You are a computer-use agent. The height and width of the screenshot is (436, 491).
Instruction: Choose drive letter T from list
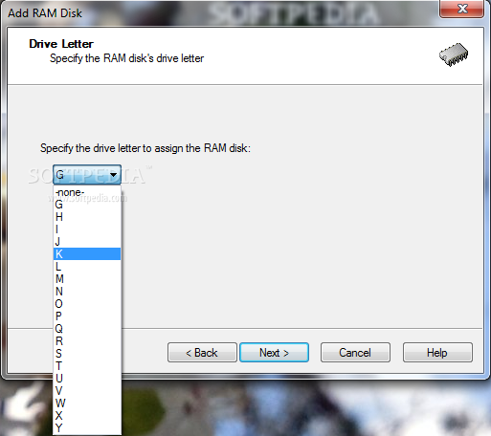tap(87, 366)
